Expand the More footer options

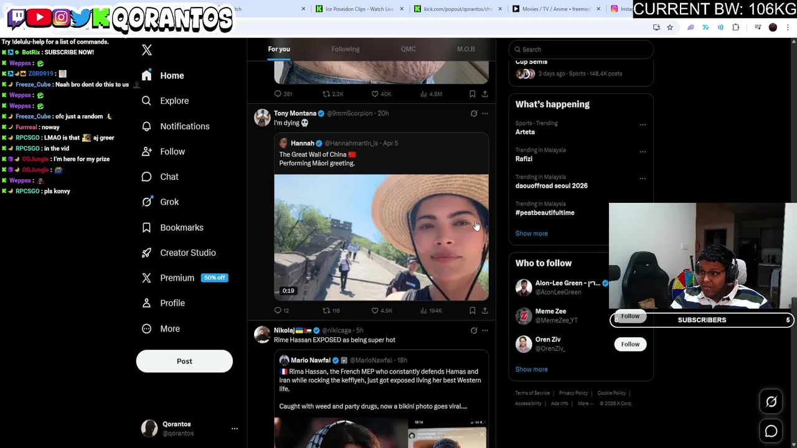point(585,404)
